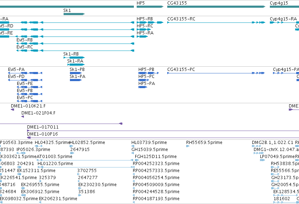This screenshot has height=204, width=299.
Task: Click BAC end DME1-010K21.F
Action: (x=12, y=110)
